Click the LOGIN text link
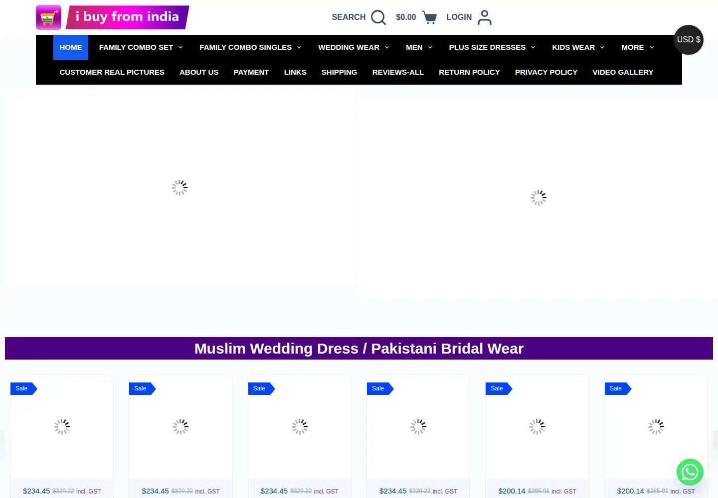The height and width of the screenshot is (498, 718). tap(459, 17)
